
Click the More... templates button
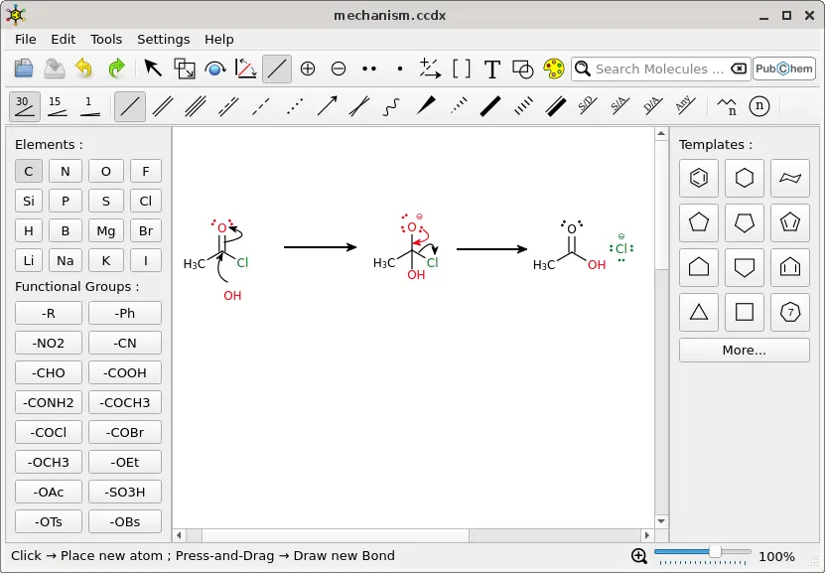point(744,351)
